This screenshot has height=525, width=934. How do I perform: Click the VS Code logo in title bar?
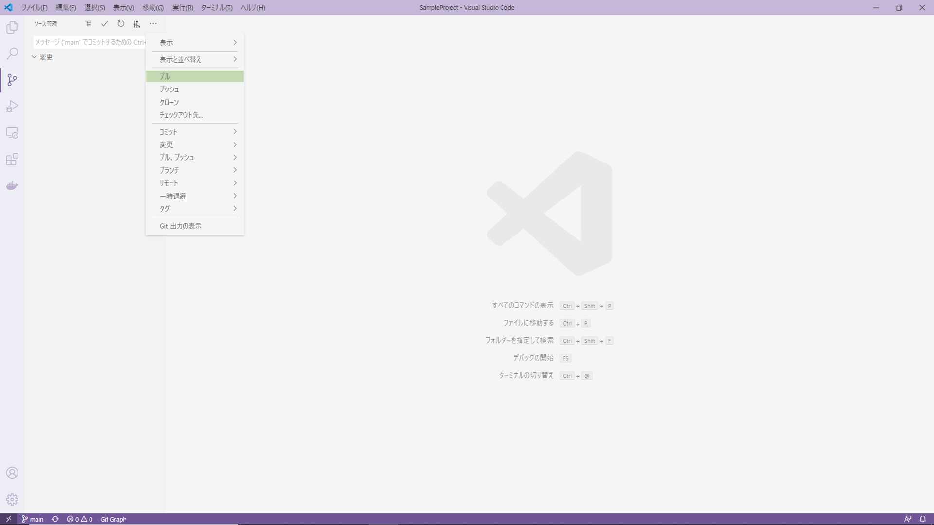tap(8, 7)
